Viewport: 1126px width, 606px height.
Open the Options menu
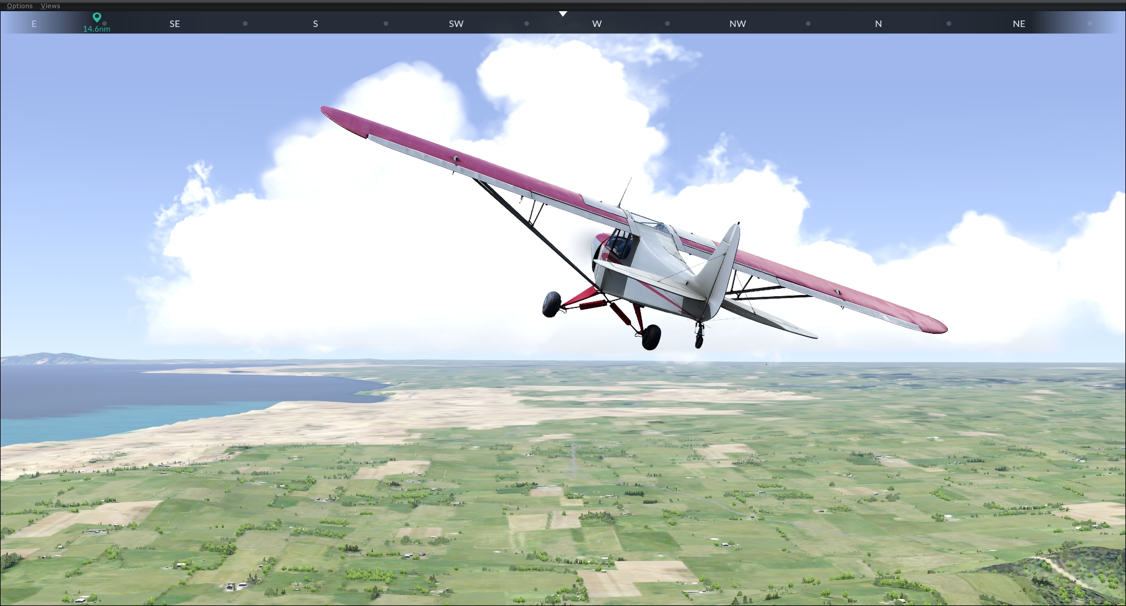click(19, 6)
